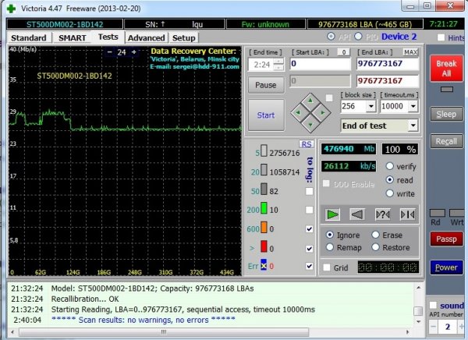Screen dimensions: 468x340
Task: Click the RS reset statistics icon
Action: point(307,144)
